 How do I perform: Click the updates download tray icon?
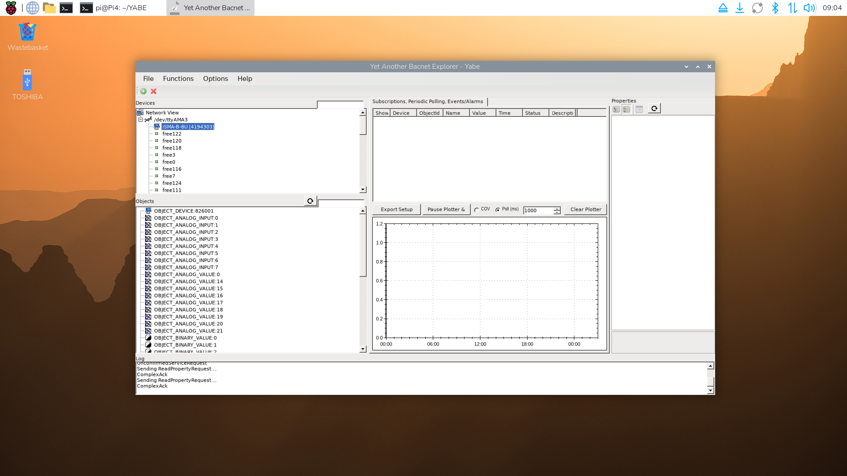(x=740, y=8)
